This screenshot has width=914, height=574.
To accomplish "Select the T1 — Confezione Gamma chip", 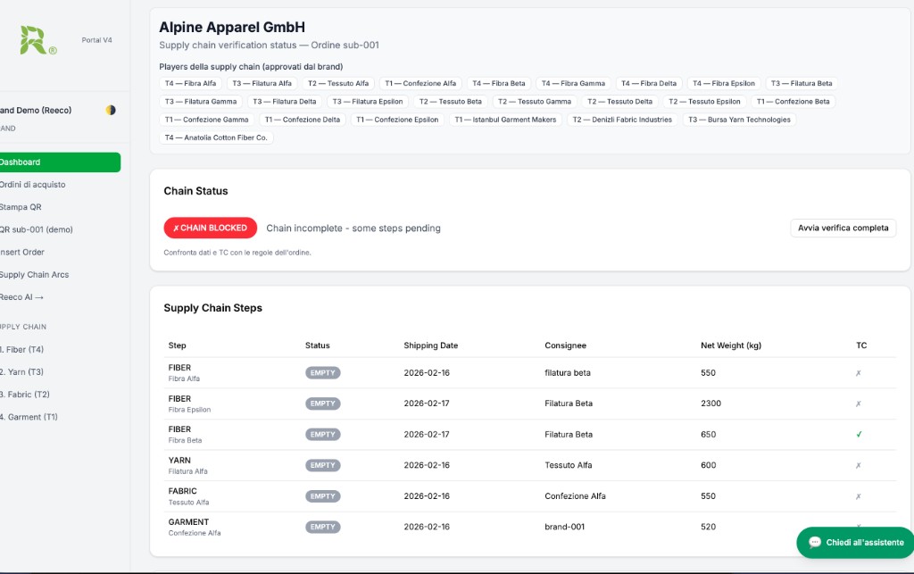I will 207,120.
